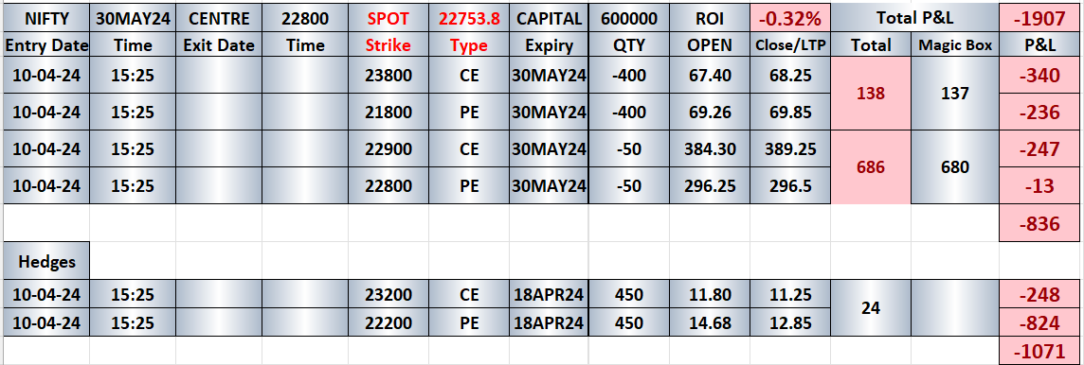The width and height of the screenshot is (1084, 365).
Task: Select the -50 quantity in 22900 CE row
Action: click(628, 148)
